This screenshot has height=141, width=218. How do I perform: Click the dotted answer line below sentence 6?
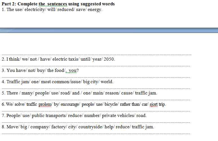96,111
